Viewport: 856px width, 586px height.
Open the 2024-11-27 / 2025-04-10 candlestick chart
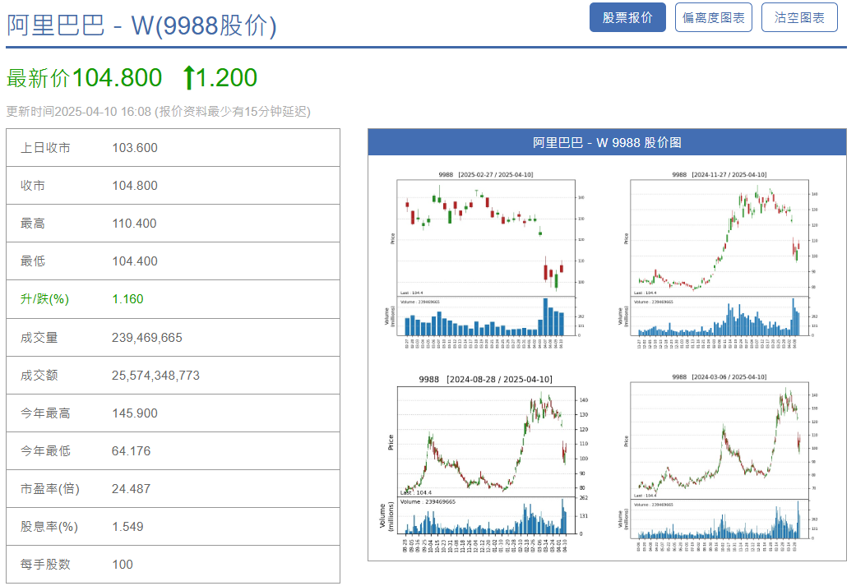pyautogui.click(x=719, y=260)
